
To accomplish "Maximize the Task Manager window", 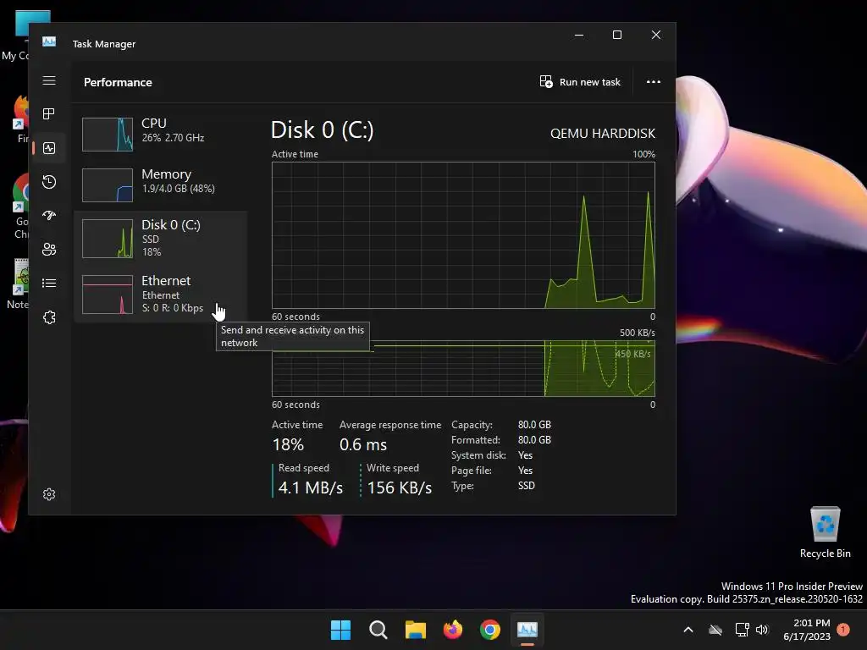I will coord(617,35).
